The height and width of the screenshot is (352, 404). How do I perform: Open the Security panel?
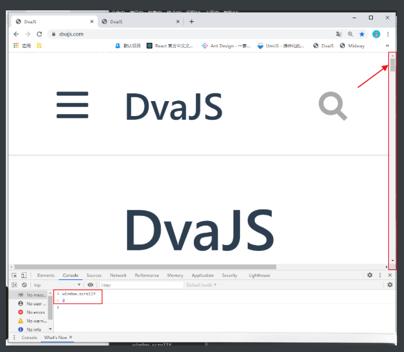pos(230,276)
